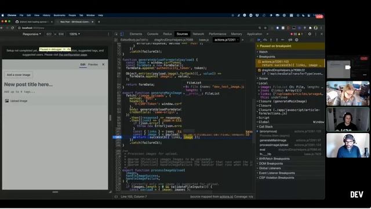Expand the DOM Breakpoints section
371x209 pixels.
point(271,164)
